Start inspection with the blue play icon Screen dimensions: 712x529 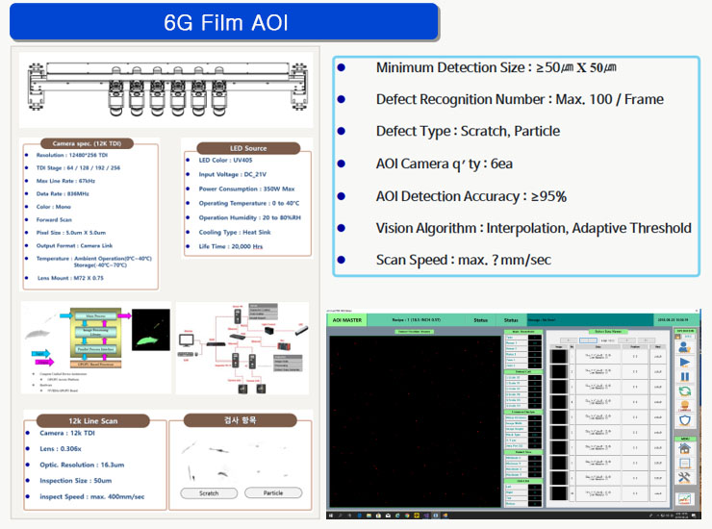point(685,363)
